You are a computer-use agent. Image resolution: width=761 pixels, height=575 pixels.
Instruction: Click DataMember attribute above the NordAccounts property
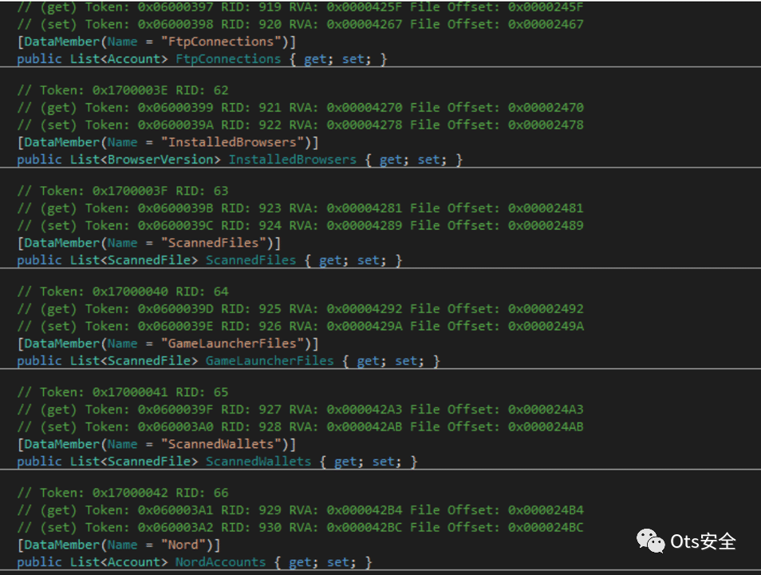[x=62, y=545]
